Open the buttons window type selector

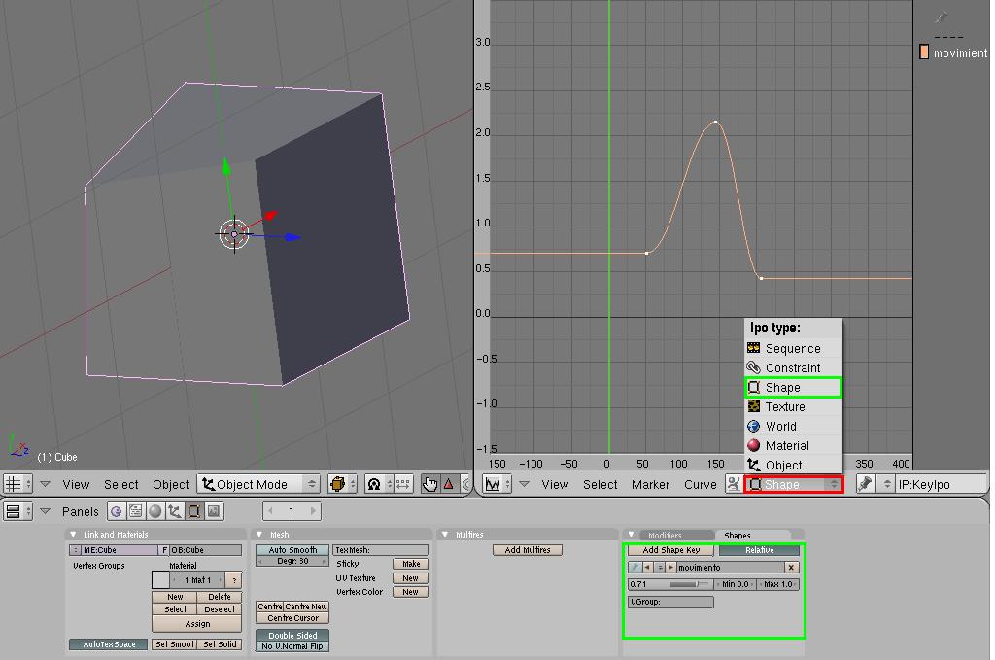coord(17,511)
